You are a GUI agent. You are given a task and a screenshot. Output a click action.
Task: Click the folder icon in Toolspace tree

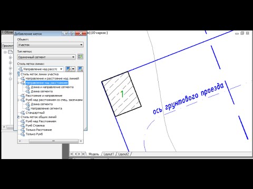pyautogui.click(x=11, y=52)
